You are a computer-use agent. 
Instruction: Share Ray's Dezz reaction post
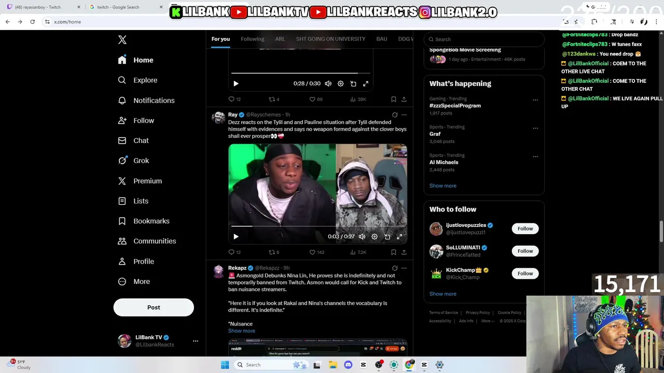[x=404, y=252]
